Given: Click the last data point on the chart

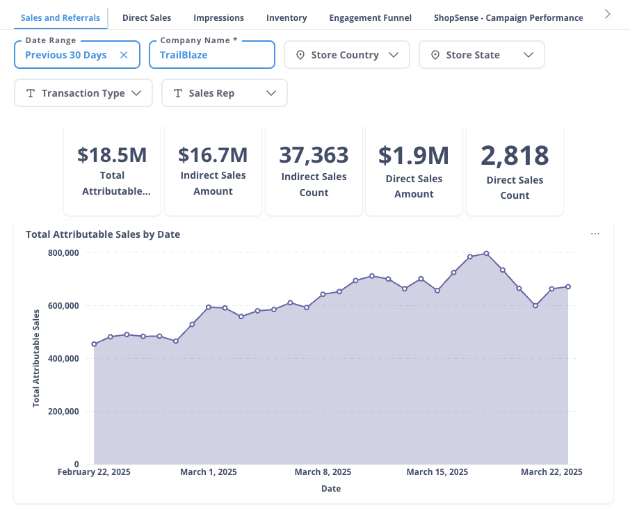Looking at the screenshot, I should click(568, 287).
